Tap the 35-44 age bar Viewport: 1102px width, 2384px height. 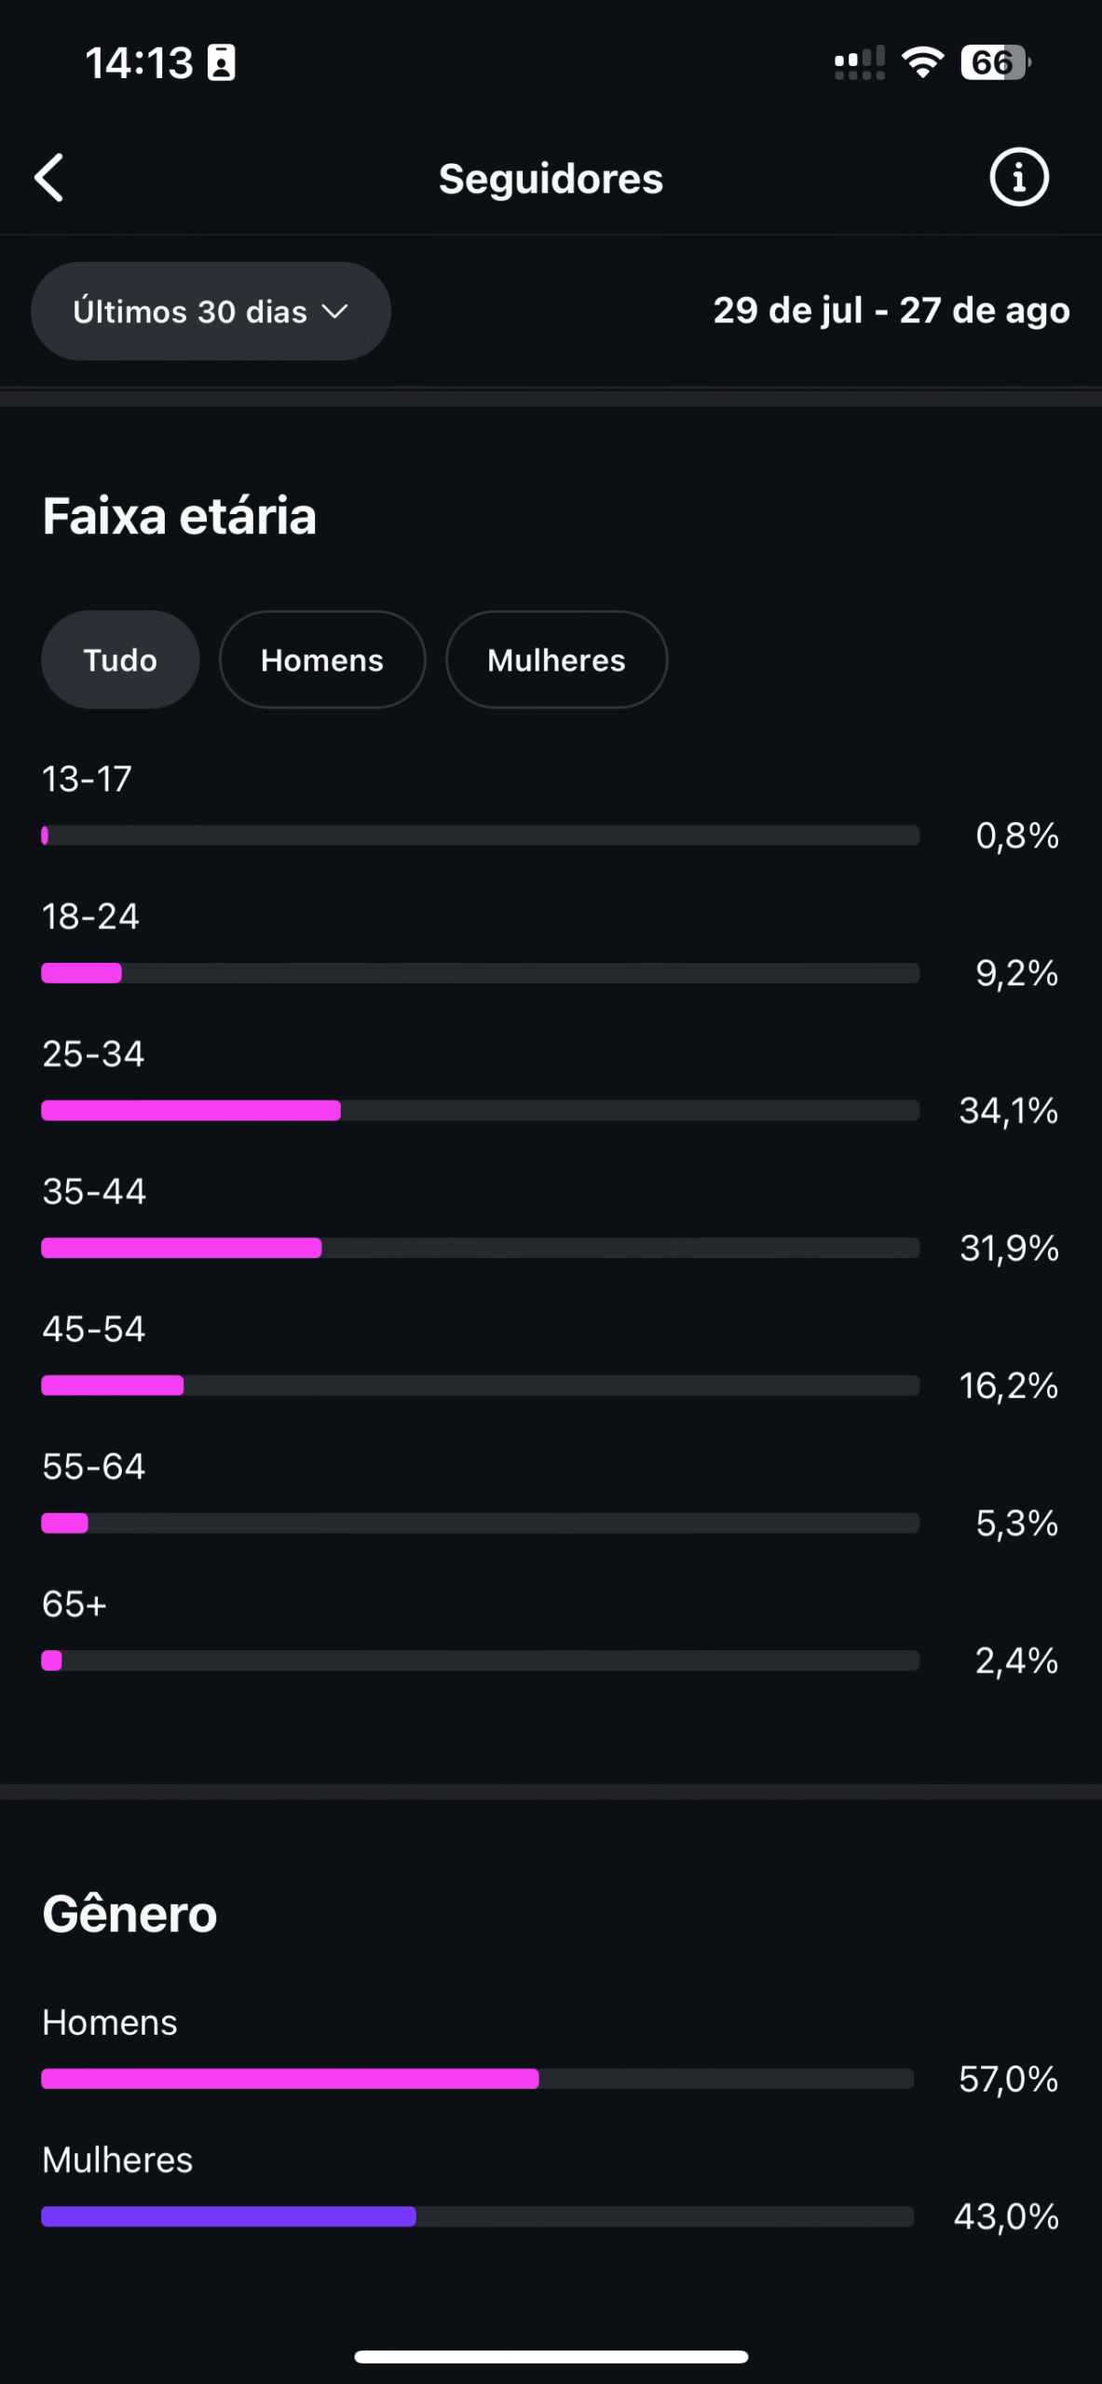[x=481, y=1248]
